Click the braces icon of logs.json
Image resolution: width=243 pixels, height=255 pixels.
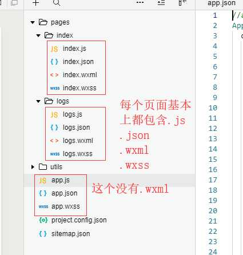(54, 127)
